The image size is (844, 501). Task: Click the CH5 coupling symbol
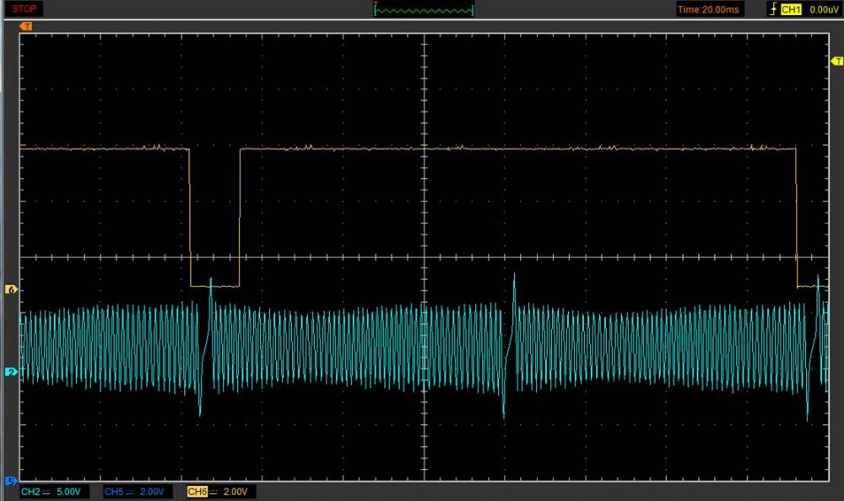pos(132,492)
